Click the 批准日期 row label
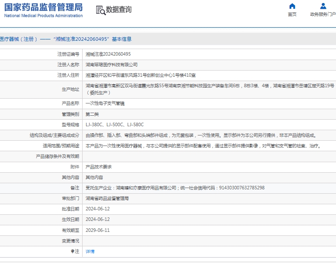The width and height of the screenshot is (336, 263). pyautogui.click(x=71, y=209)
